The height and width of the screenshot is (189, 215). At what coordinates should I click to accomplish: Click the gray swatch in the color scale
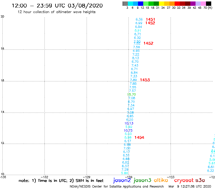click(x=125, y=3)
